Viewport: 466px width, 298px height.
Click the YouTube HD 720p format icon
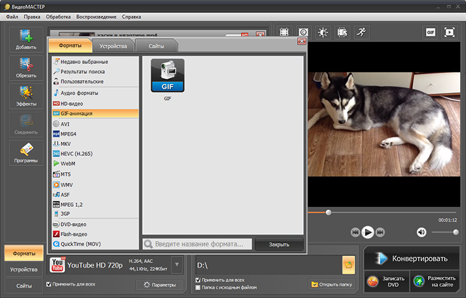(58, 265)
